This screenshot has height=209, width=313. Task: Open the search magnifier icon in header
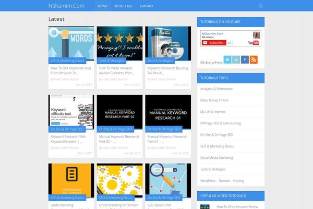click(260, 6)
